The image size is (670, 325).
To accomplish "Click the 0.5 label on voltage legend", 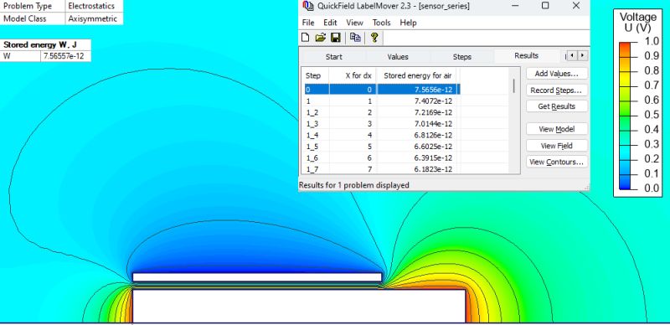I will point(652,115).
